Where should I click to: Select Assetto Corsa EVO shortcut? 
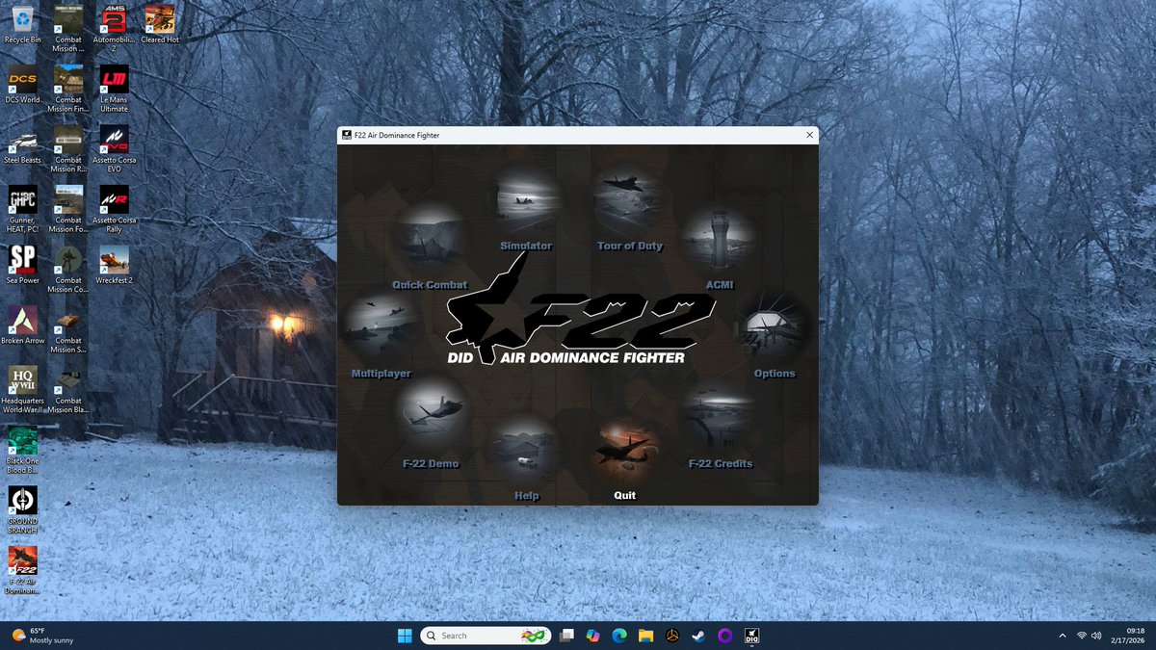pyautogui.click(x=114, y=148)
